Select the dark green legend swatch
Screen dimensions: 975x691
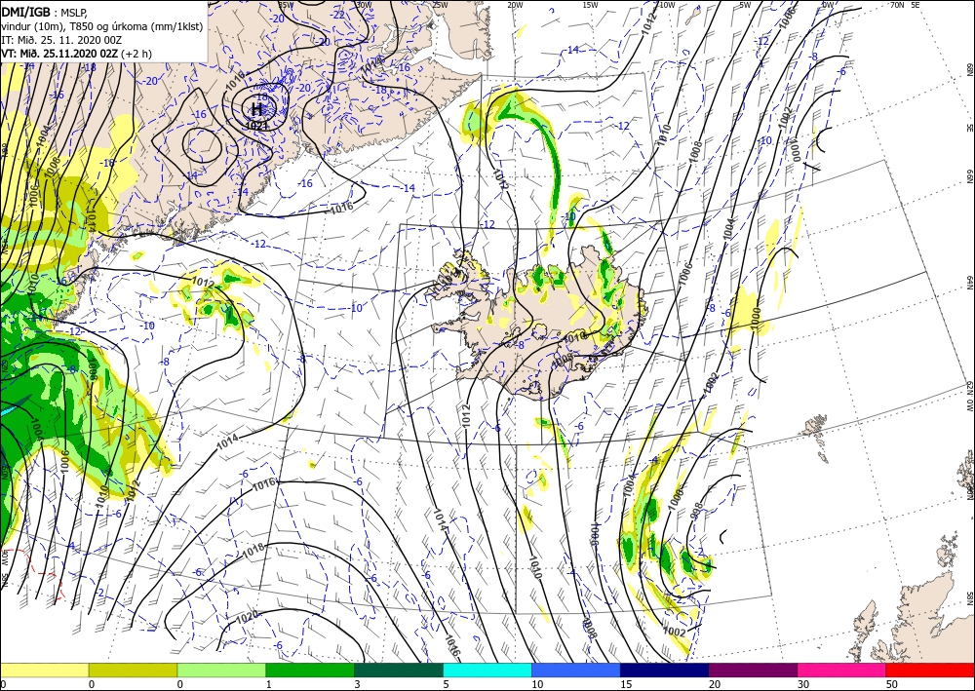399,670
